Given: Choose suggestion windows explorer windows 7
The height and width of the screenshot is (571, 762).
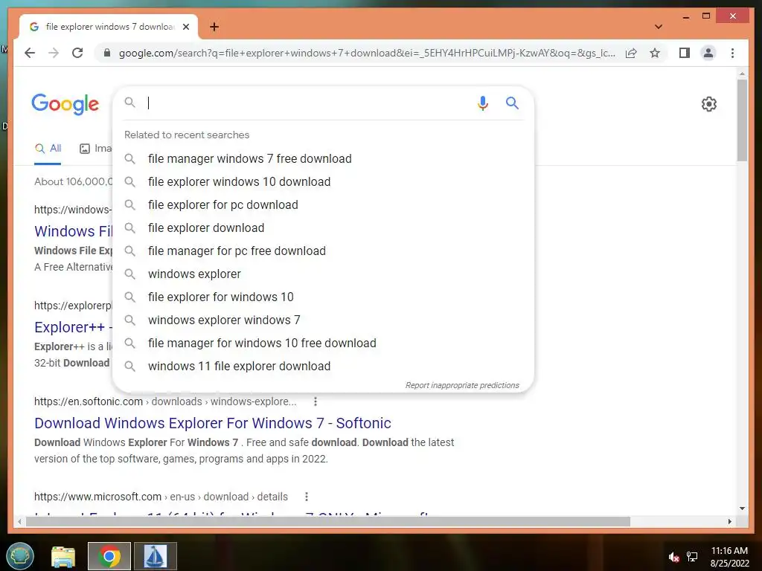Looking at the screenshot, I should click(x=323, y=320).
